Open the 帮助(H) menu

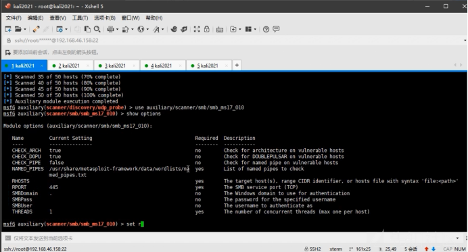click(154, 18)
